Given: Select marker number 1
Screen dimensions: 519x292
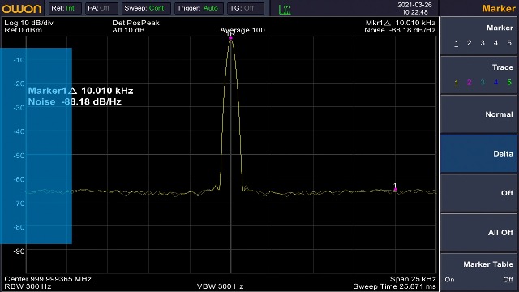Looking at the screenshot, I should click(x=456, y=43).
